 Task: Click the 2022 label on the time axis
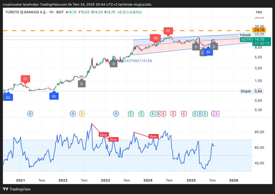tap(63, 180)
